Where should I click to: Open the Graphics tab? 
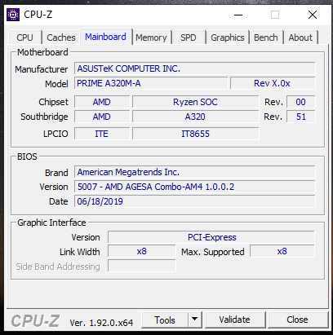[228, 37]
